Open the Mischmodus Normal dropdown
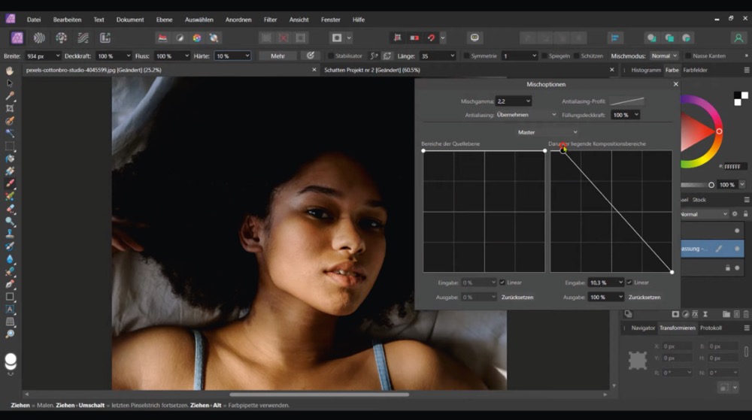 pyautogui.click(x=664, y=56)
